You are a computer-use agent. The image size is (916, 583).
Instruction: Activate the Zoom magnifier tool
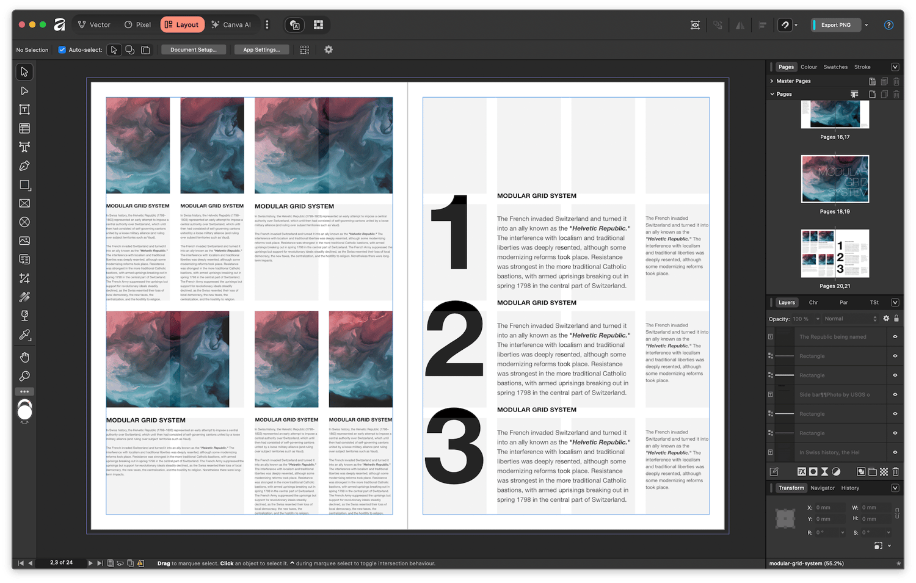coord(24,376)
